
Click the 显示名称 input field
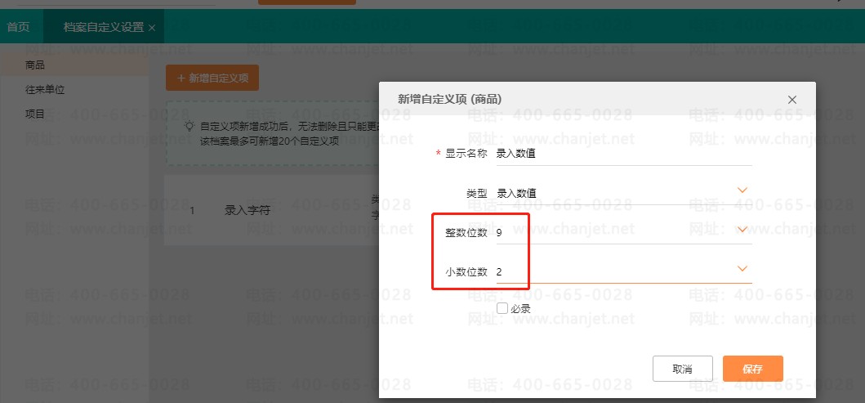[x=624, y=154]
